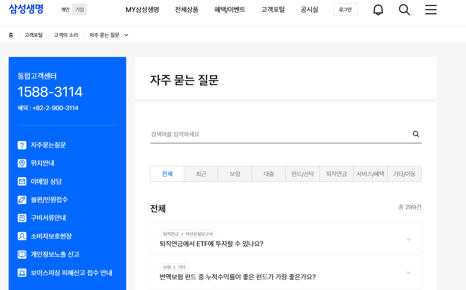Go to 홈 in the breadcrumb
Viewport: 466px width, 290px height.
point(11,35)
